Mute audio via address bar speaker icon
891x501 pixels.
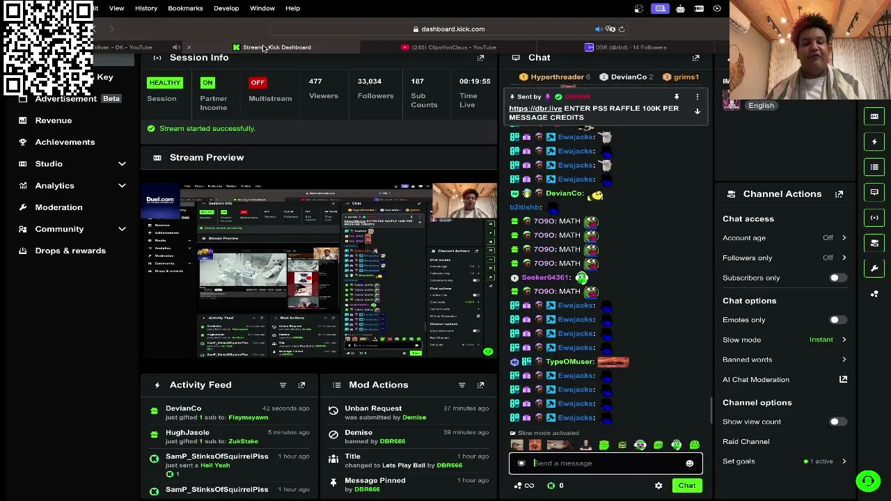pos(598,29)
